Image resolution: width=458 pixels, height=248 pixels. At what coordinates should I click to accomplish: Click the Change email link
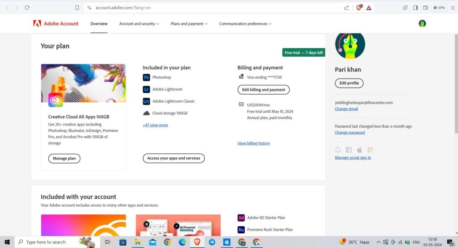click(x=347, y=109)
